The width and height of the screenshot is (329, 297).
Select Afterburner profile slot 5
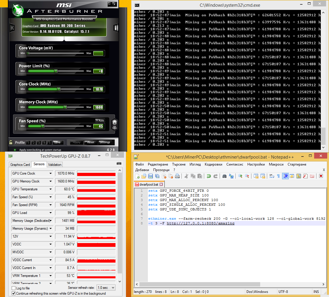50,143
